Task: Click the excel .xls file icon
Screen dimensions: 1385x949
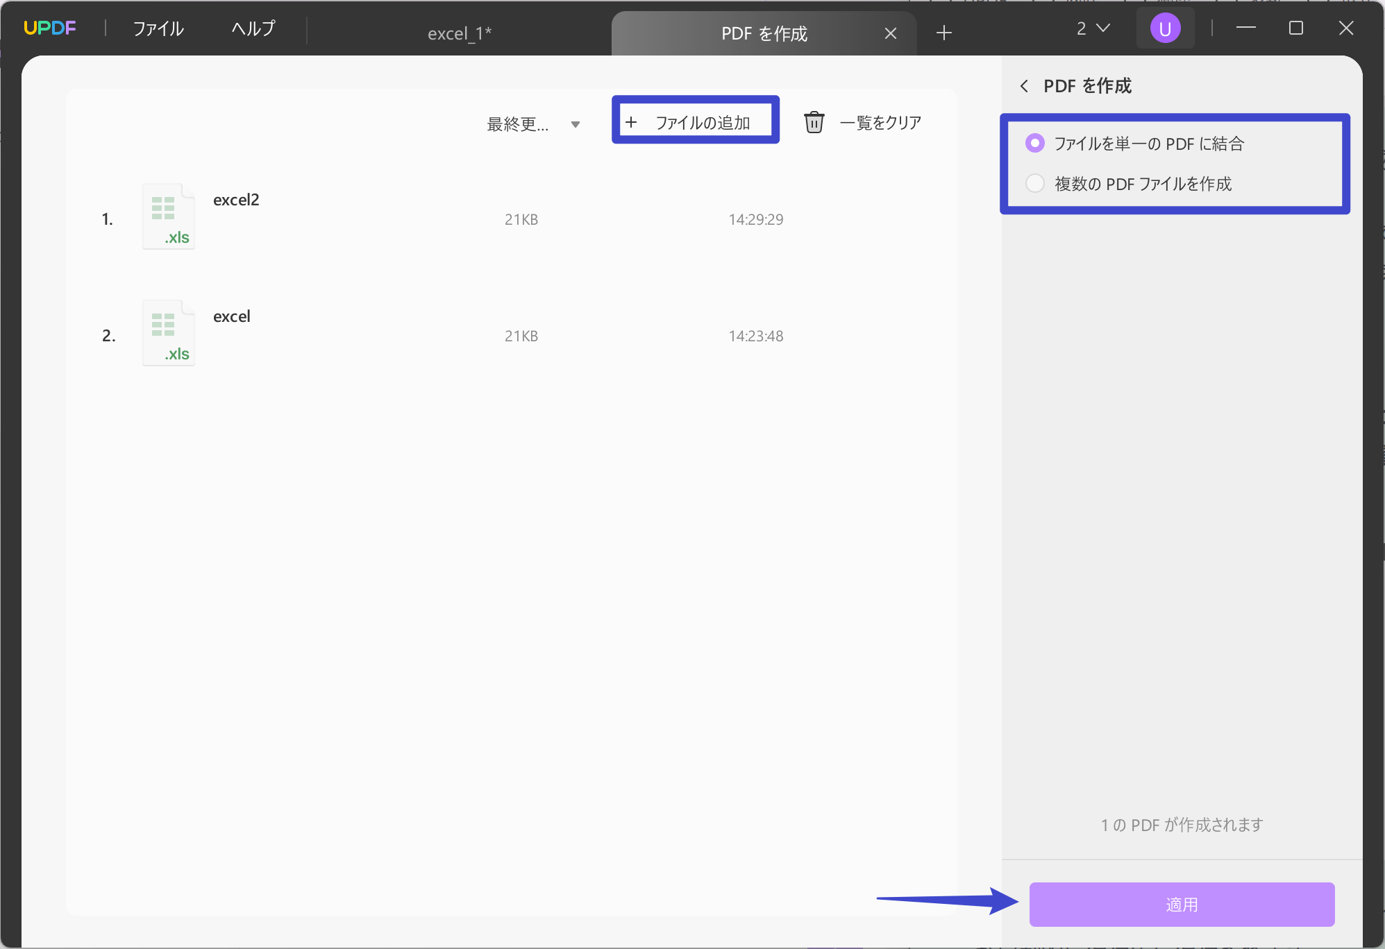Action: tap(169, 333)
